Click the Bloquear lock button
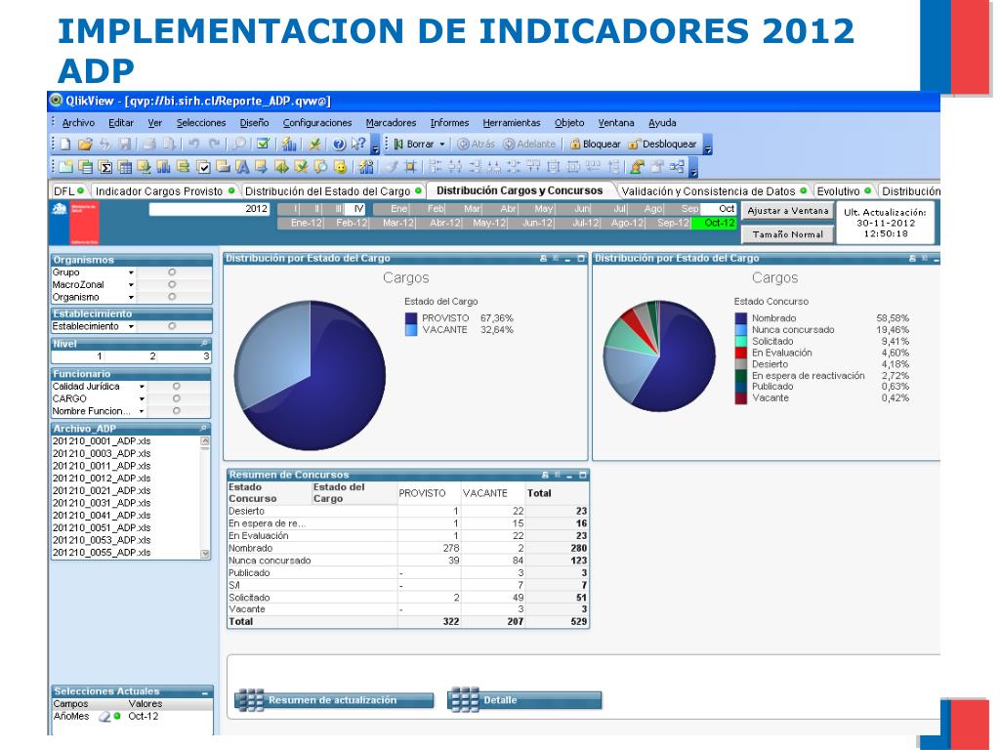The height and width of the screenshot is (750, 1000). (x=595, y=145)
